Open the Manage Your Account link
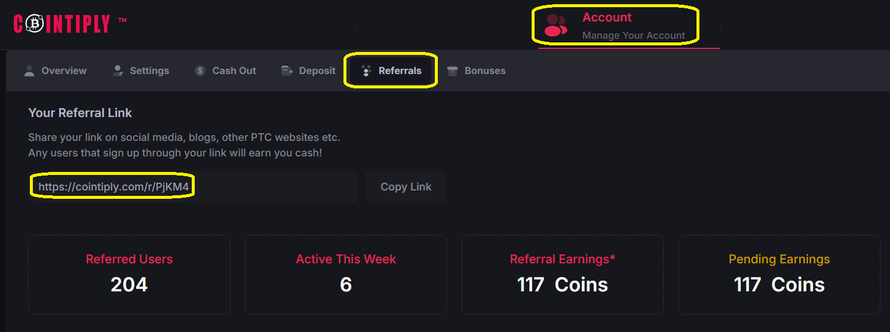Image resolution: width=890 pixels, height=332 pixels. pyautogui.click(x=634, y=36)
